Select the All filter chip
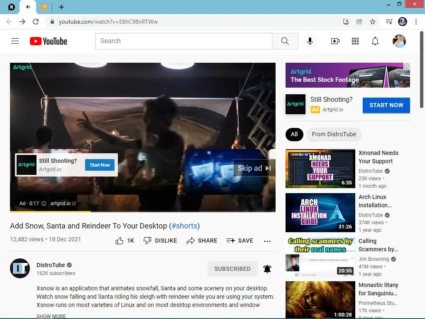Screen dimensions: 425x319 [294, 134]
